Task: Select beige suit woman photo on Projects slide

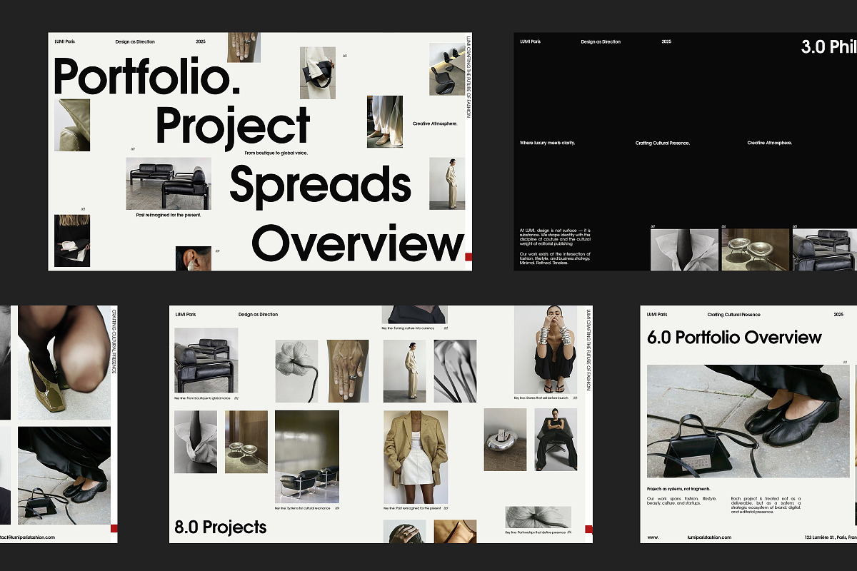Action: click(404, 370)
